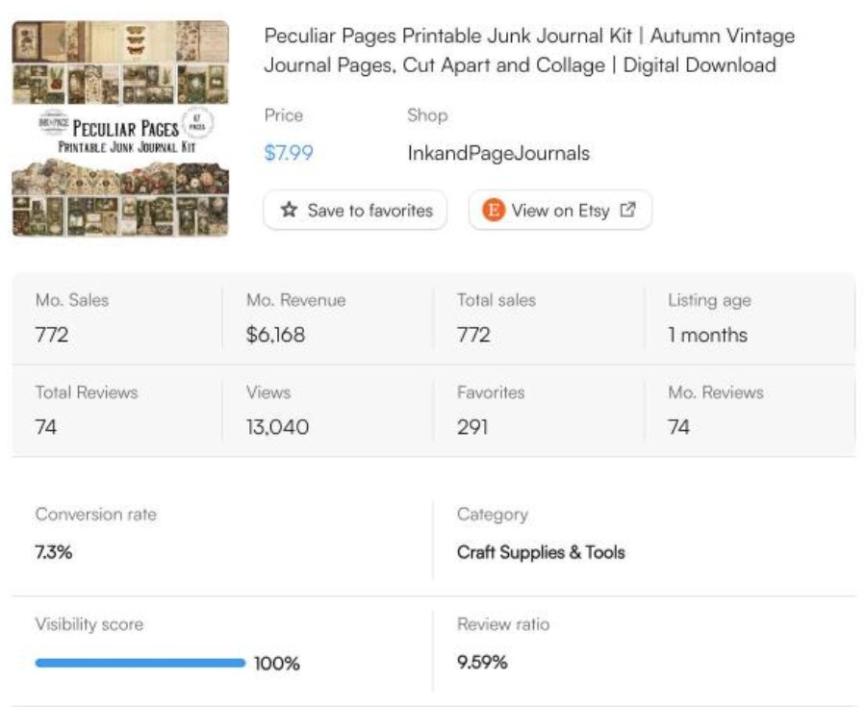Click the product title starting with Peculiar Pages Printable
This screenshot has width=866, height=707.
[x=529, y=50]
